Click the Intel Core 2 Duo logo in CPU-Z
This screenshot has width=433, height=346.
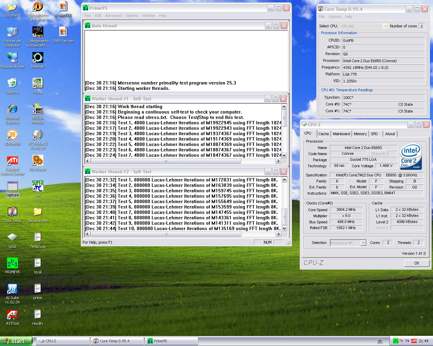[411, 157]
